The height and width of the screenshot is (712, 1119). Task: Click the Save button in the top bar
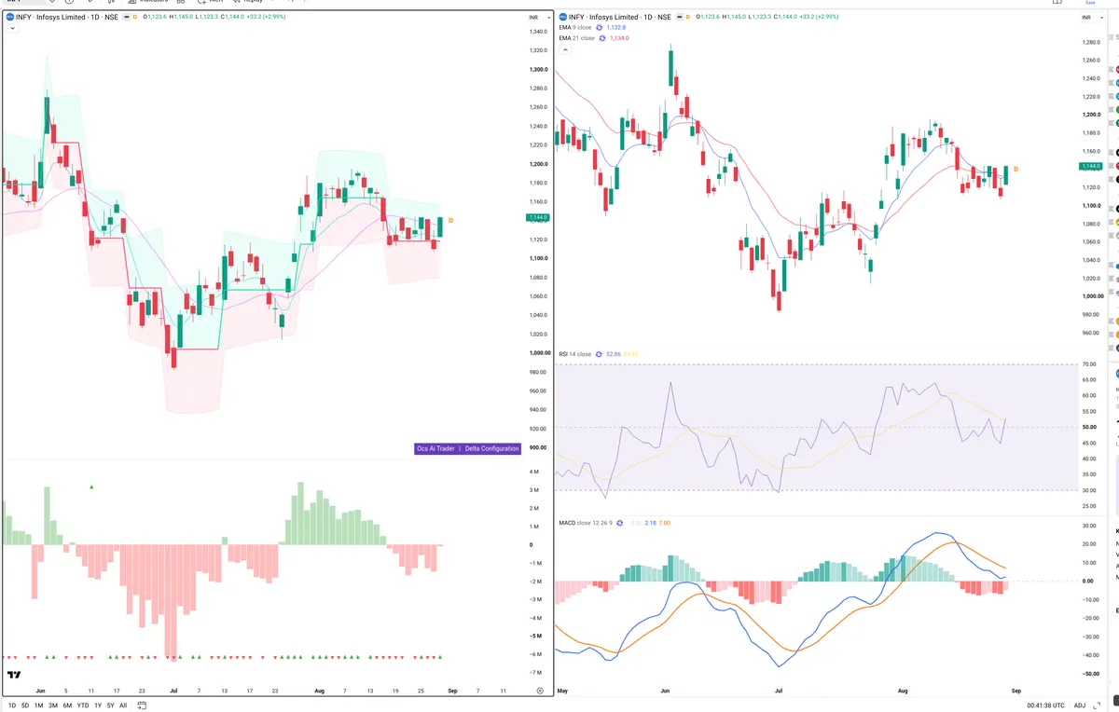click(x=1088, y=3)
